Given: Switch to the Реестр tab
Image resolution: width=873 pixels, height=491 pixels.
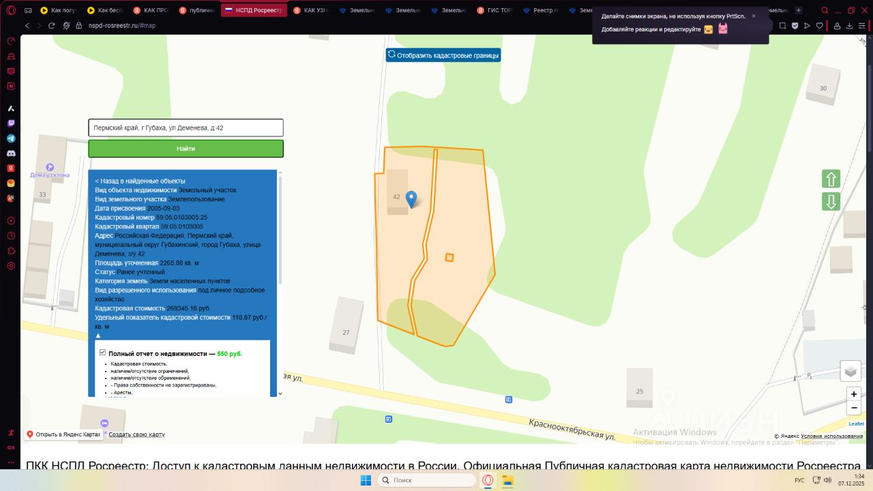Looking at the screenshot, I should (x=542, y=10).
